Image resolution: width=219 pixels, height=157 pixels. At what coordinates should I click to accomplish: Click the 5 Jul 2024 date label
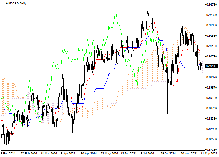pyautogui.click(x=147, y=154)
